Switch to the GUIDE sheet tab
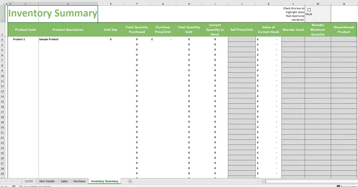358x187 pixels. click(x=29, y=181)
